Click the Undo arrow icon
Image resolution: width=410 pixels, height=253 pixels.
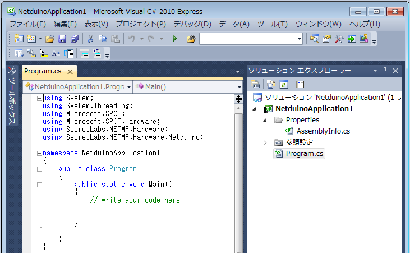[x=131, y=39]
